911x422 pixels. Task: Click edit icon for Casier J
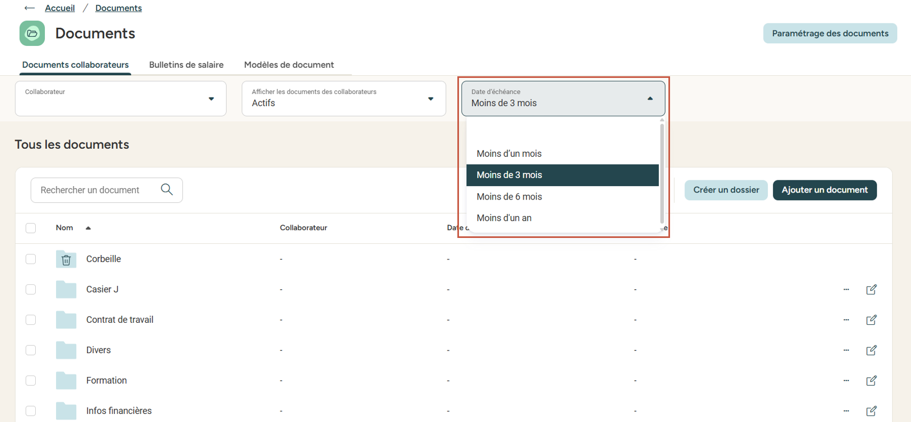coord(871,290)
